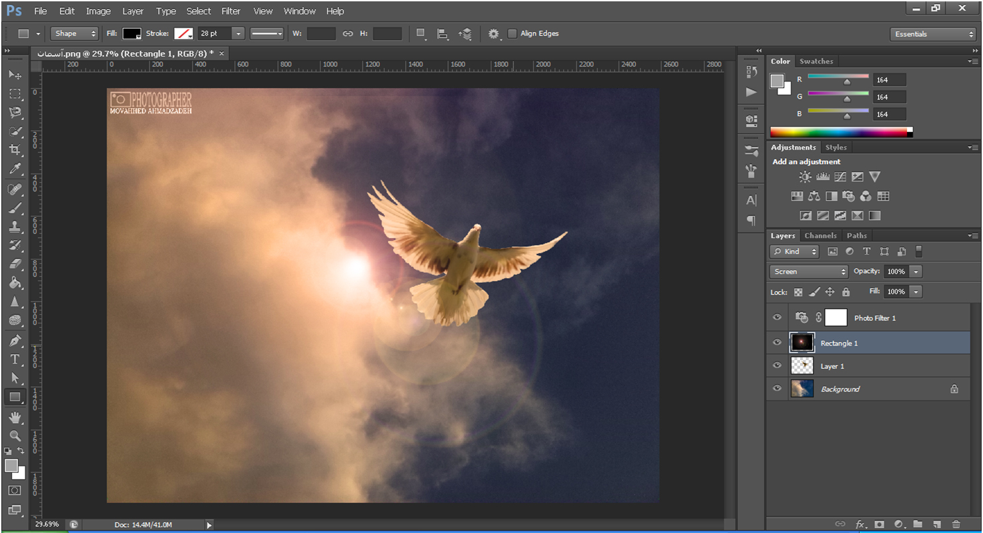The width and height of the screenshot is (983, 533).
Task: Open the layer Opacity slider arrow
Action: (x=916, y=272)
